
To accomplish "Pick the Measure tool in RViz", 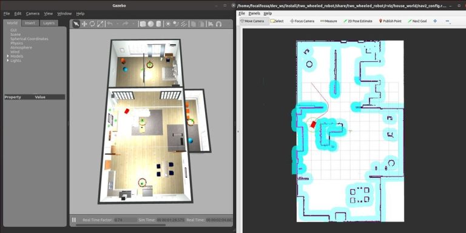I will point(329,21).
